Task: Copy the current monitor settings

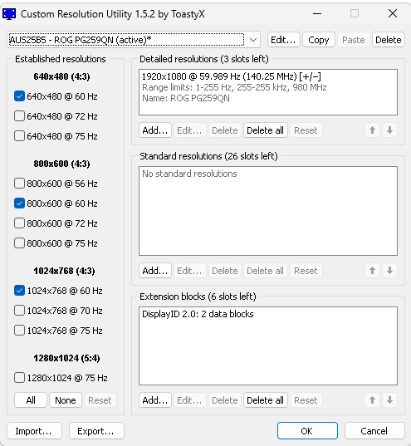Action: click(319, 40)
